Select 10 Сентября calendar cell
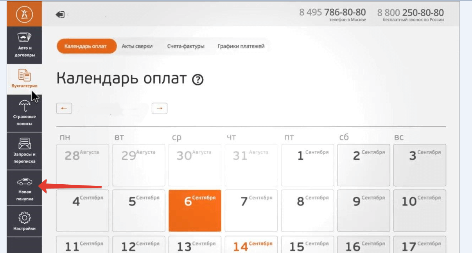The image size is (472, 253). point(420,211)
